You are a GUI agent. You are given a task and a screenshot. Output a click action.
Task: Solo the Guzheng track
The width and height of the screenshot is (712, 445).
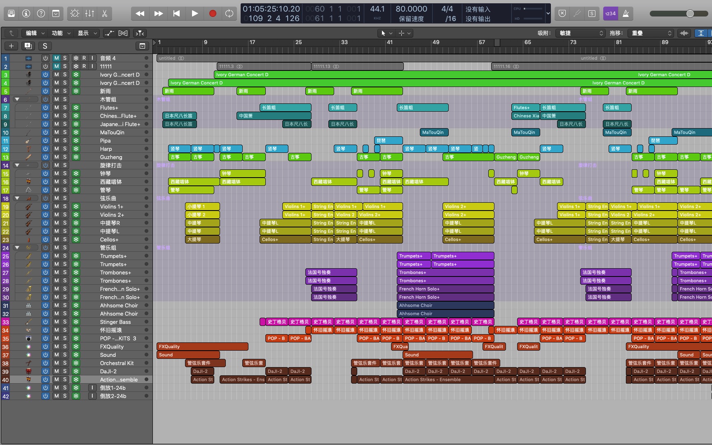(x=65, y=157)
